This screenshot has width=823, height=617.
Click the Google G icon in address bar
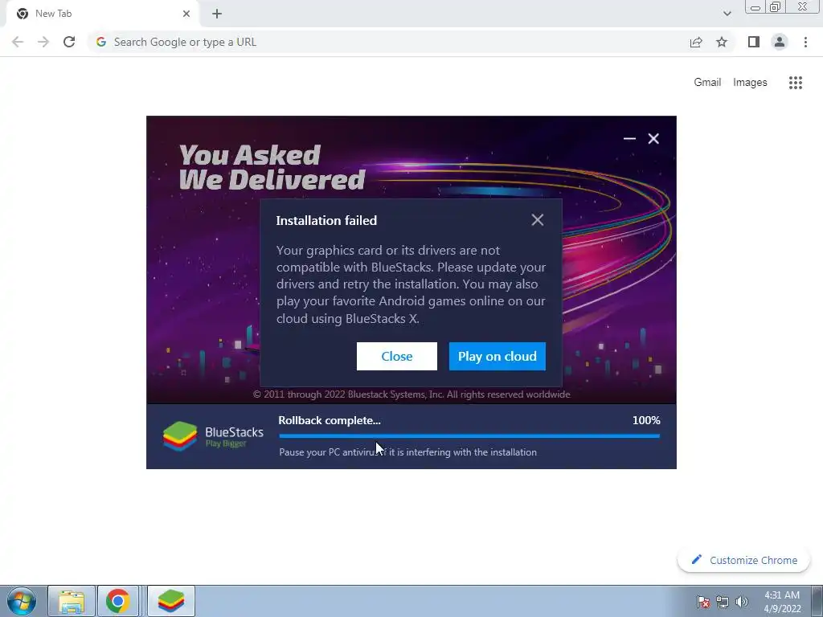pos(101,42)
